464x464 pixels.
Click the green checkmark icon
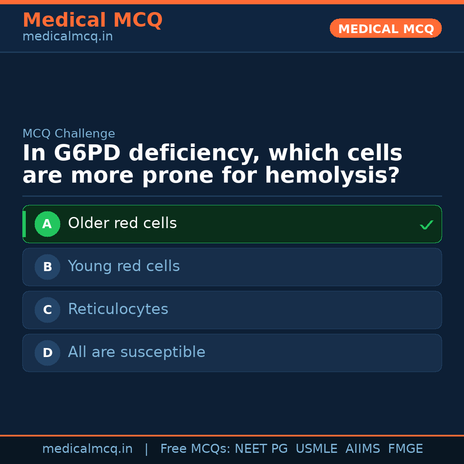click(426, 225)
